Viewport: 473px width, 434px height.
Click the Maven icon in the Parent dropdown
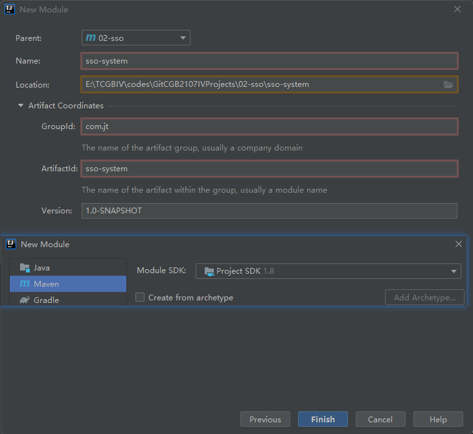pos(91,38)
